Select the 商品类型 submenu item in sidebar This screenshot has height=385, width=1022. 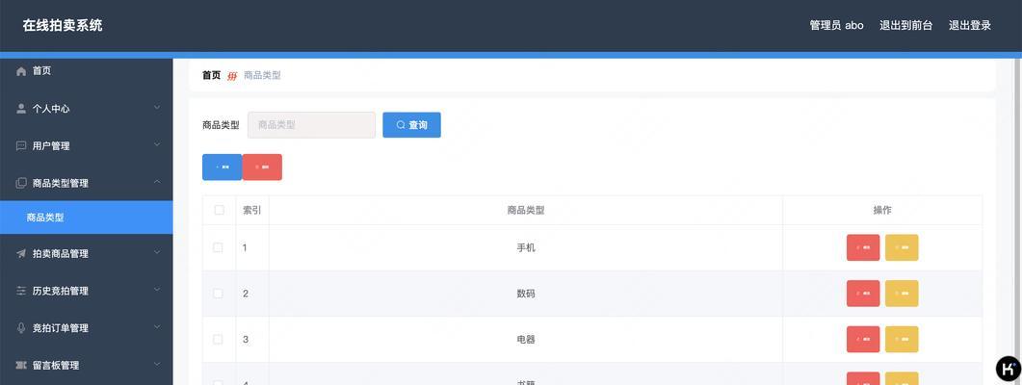86,218
